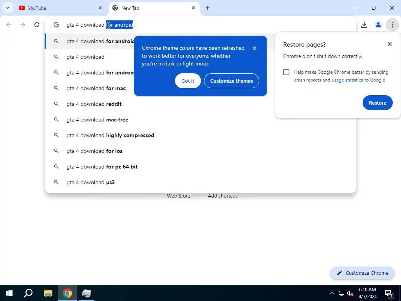401x301 pixels.
Task: Close the Restore pages dialog
Action: (x=390, y=44)
